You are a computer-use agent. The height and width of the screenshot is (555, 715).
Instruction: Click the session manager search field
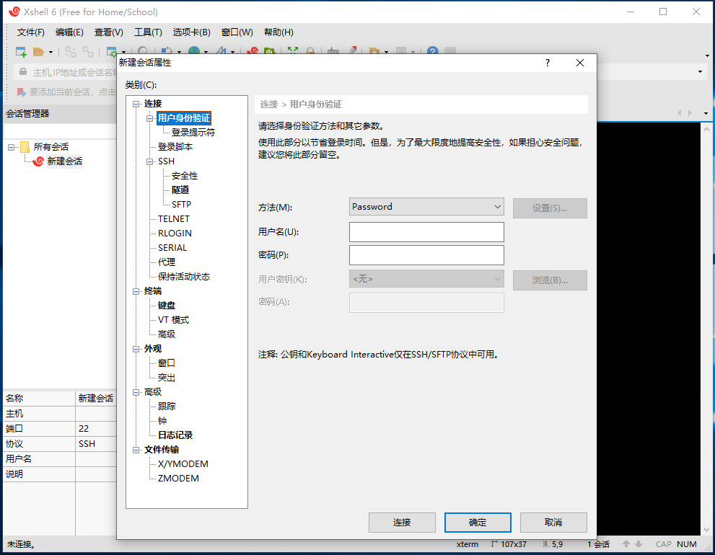[x=60, y=131]
